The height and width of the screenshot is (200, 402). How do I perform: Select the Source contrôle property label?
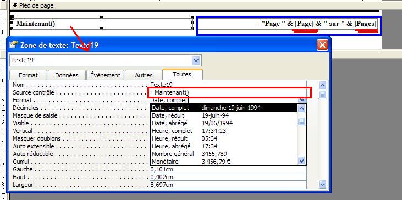[x=34, y=92]
